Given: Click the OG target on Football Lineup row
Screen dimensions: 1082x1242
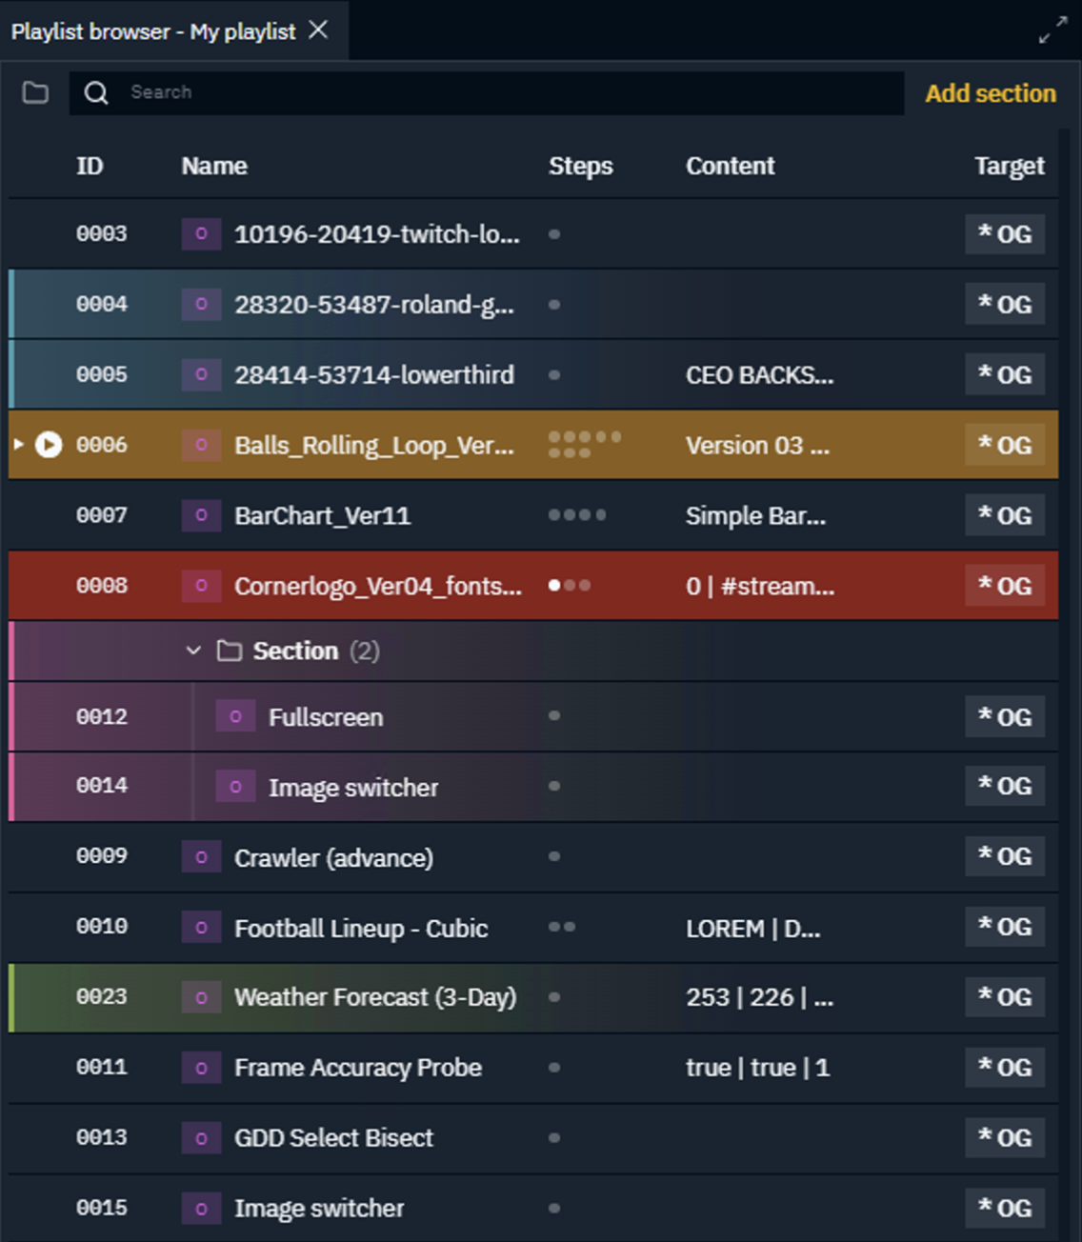Looking at the screenshot, I should (1005, 928).
